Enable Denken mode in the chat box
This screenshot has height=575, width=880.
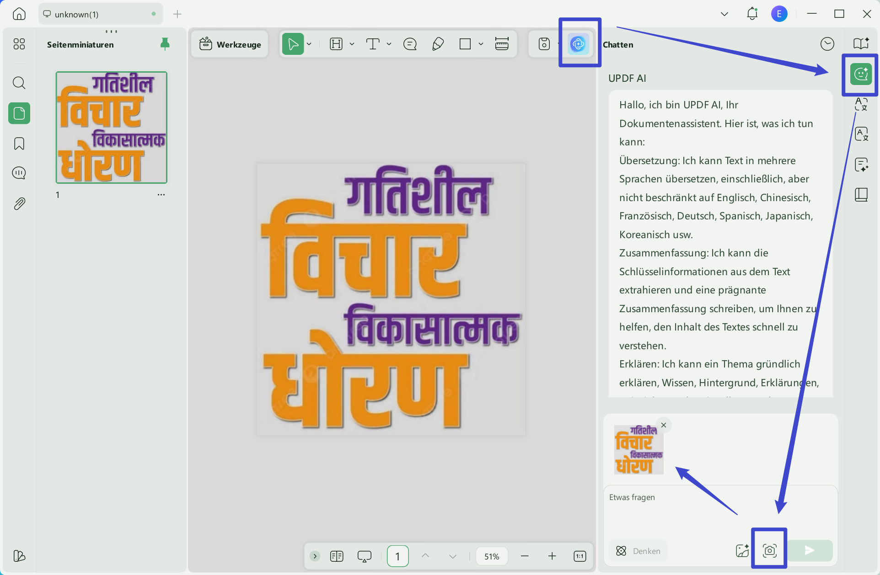click(x=638, y=551)
